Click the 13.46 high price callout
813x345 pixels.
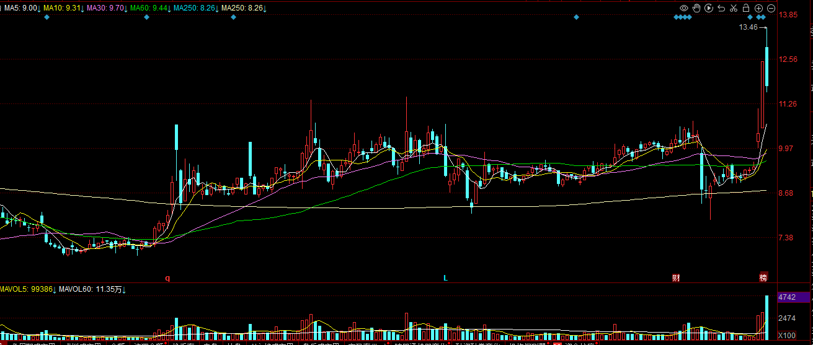click(749, 27)
